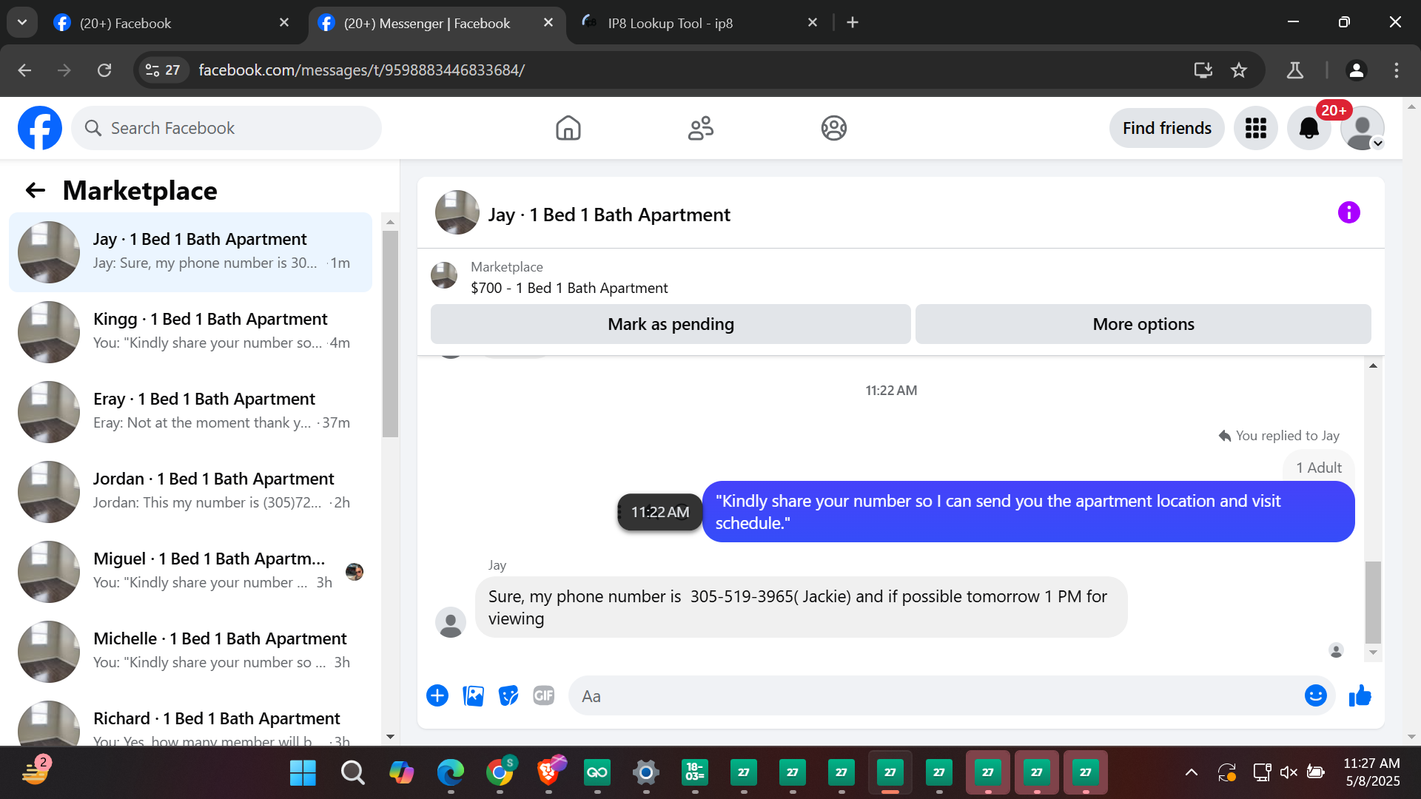This screenshot has width=1421, height=799.
Task: Click the Search Facebook field
Action: pyautogui.click(x=226, y=128)
